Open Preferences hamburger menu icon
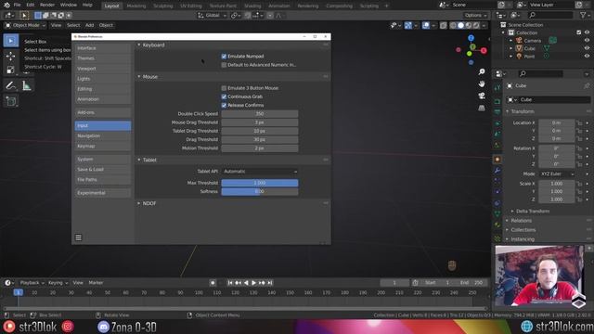 click(x=78, y=238)
